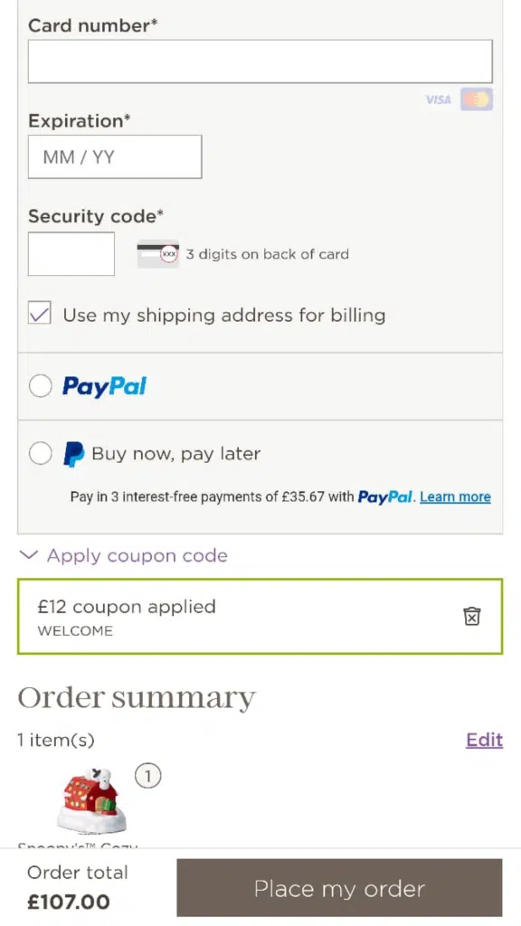
Task: Click the PayPal logo on the first payment option
Action: click(x=104, y=386)
